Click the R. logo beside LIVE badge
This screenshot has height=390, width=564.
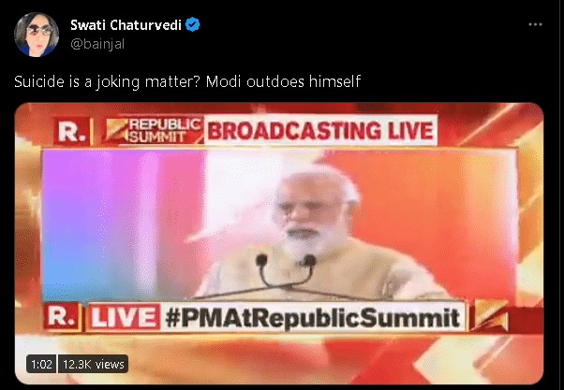pos(63,317)
